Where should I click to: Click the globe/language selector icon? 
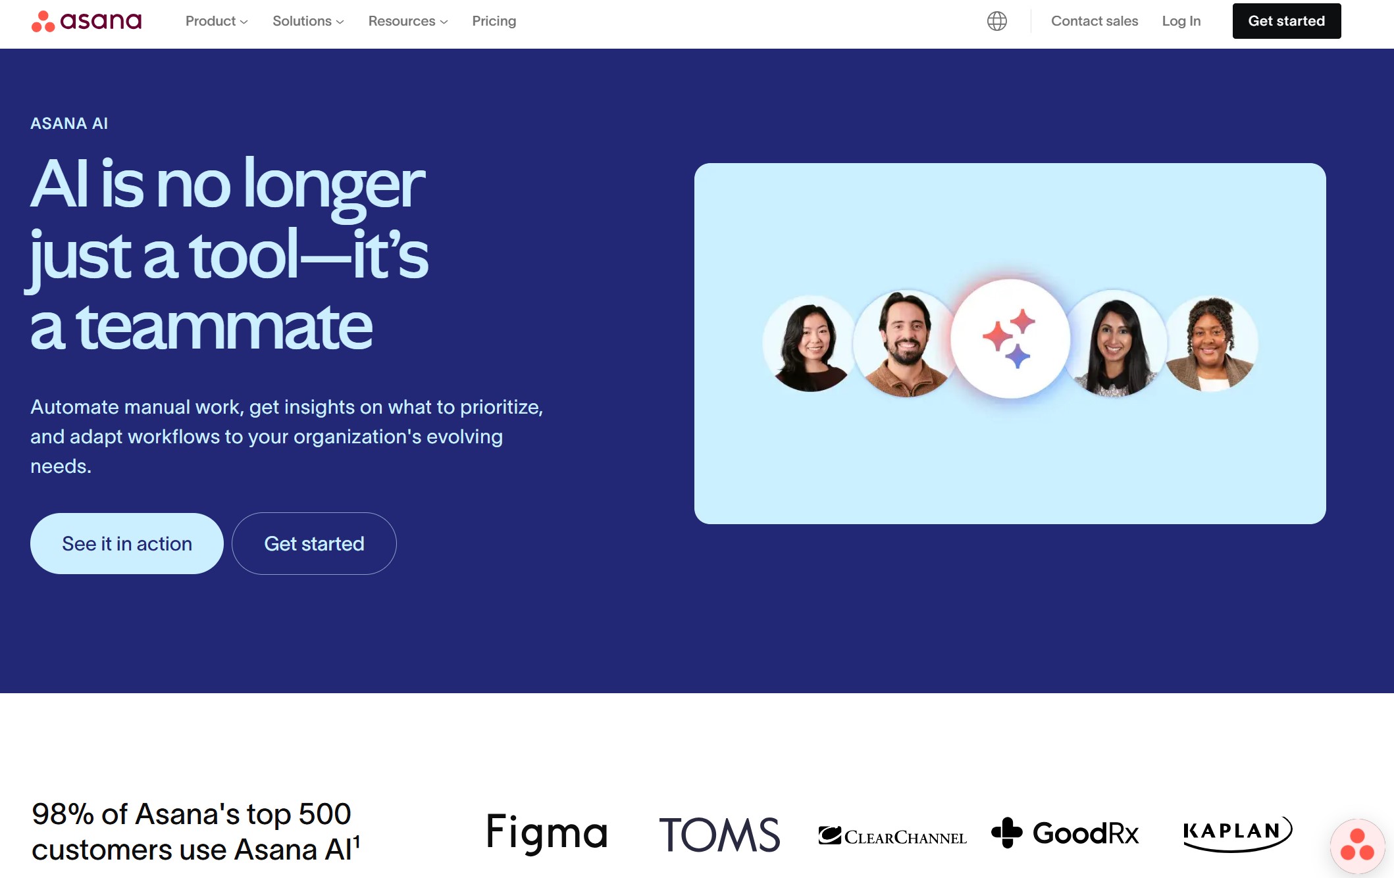[997, 20]
